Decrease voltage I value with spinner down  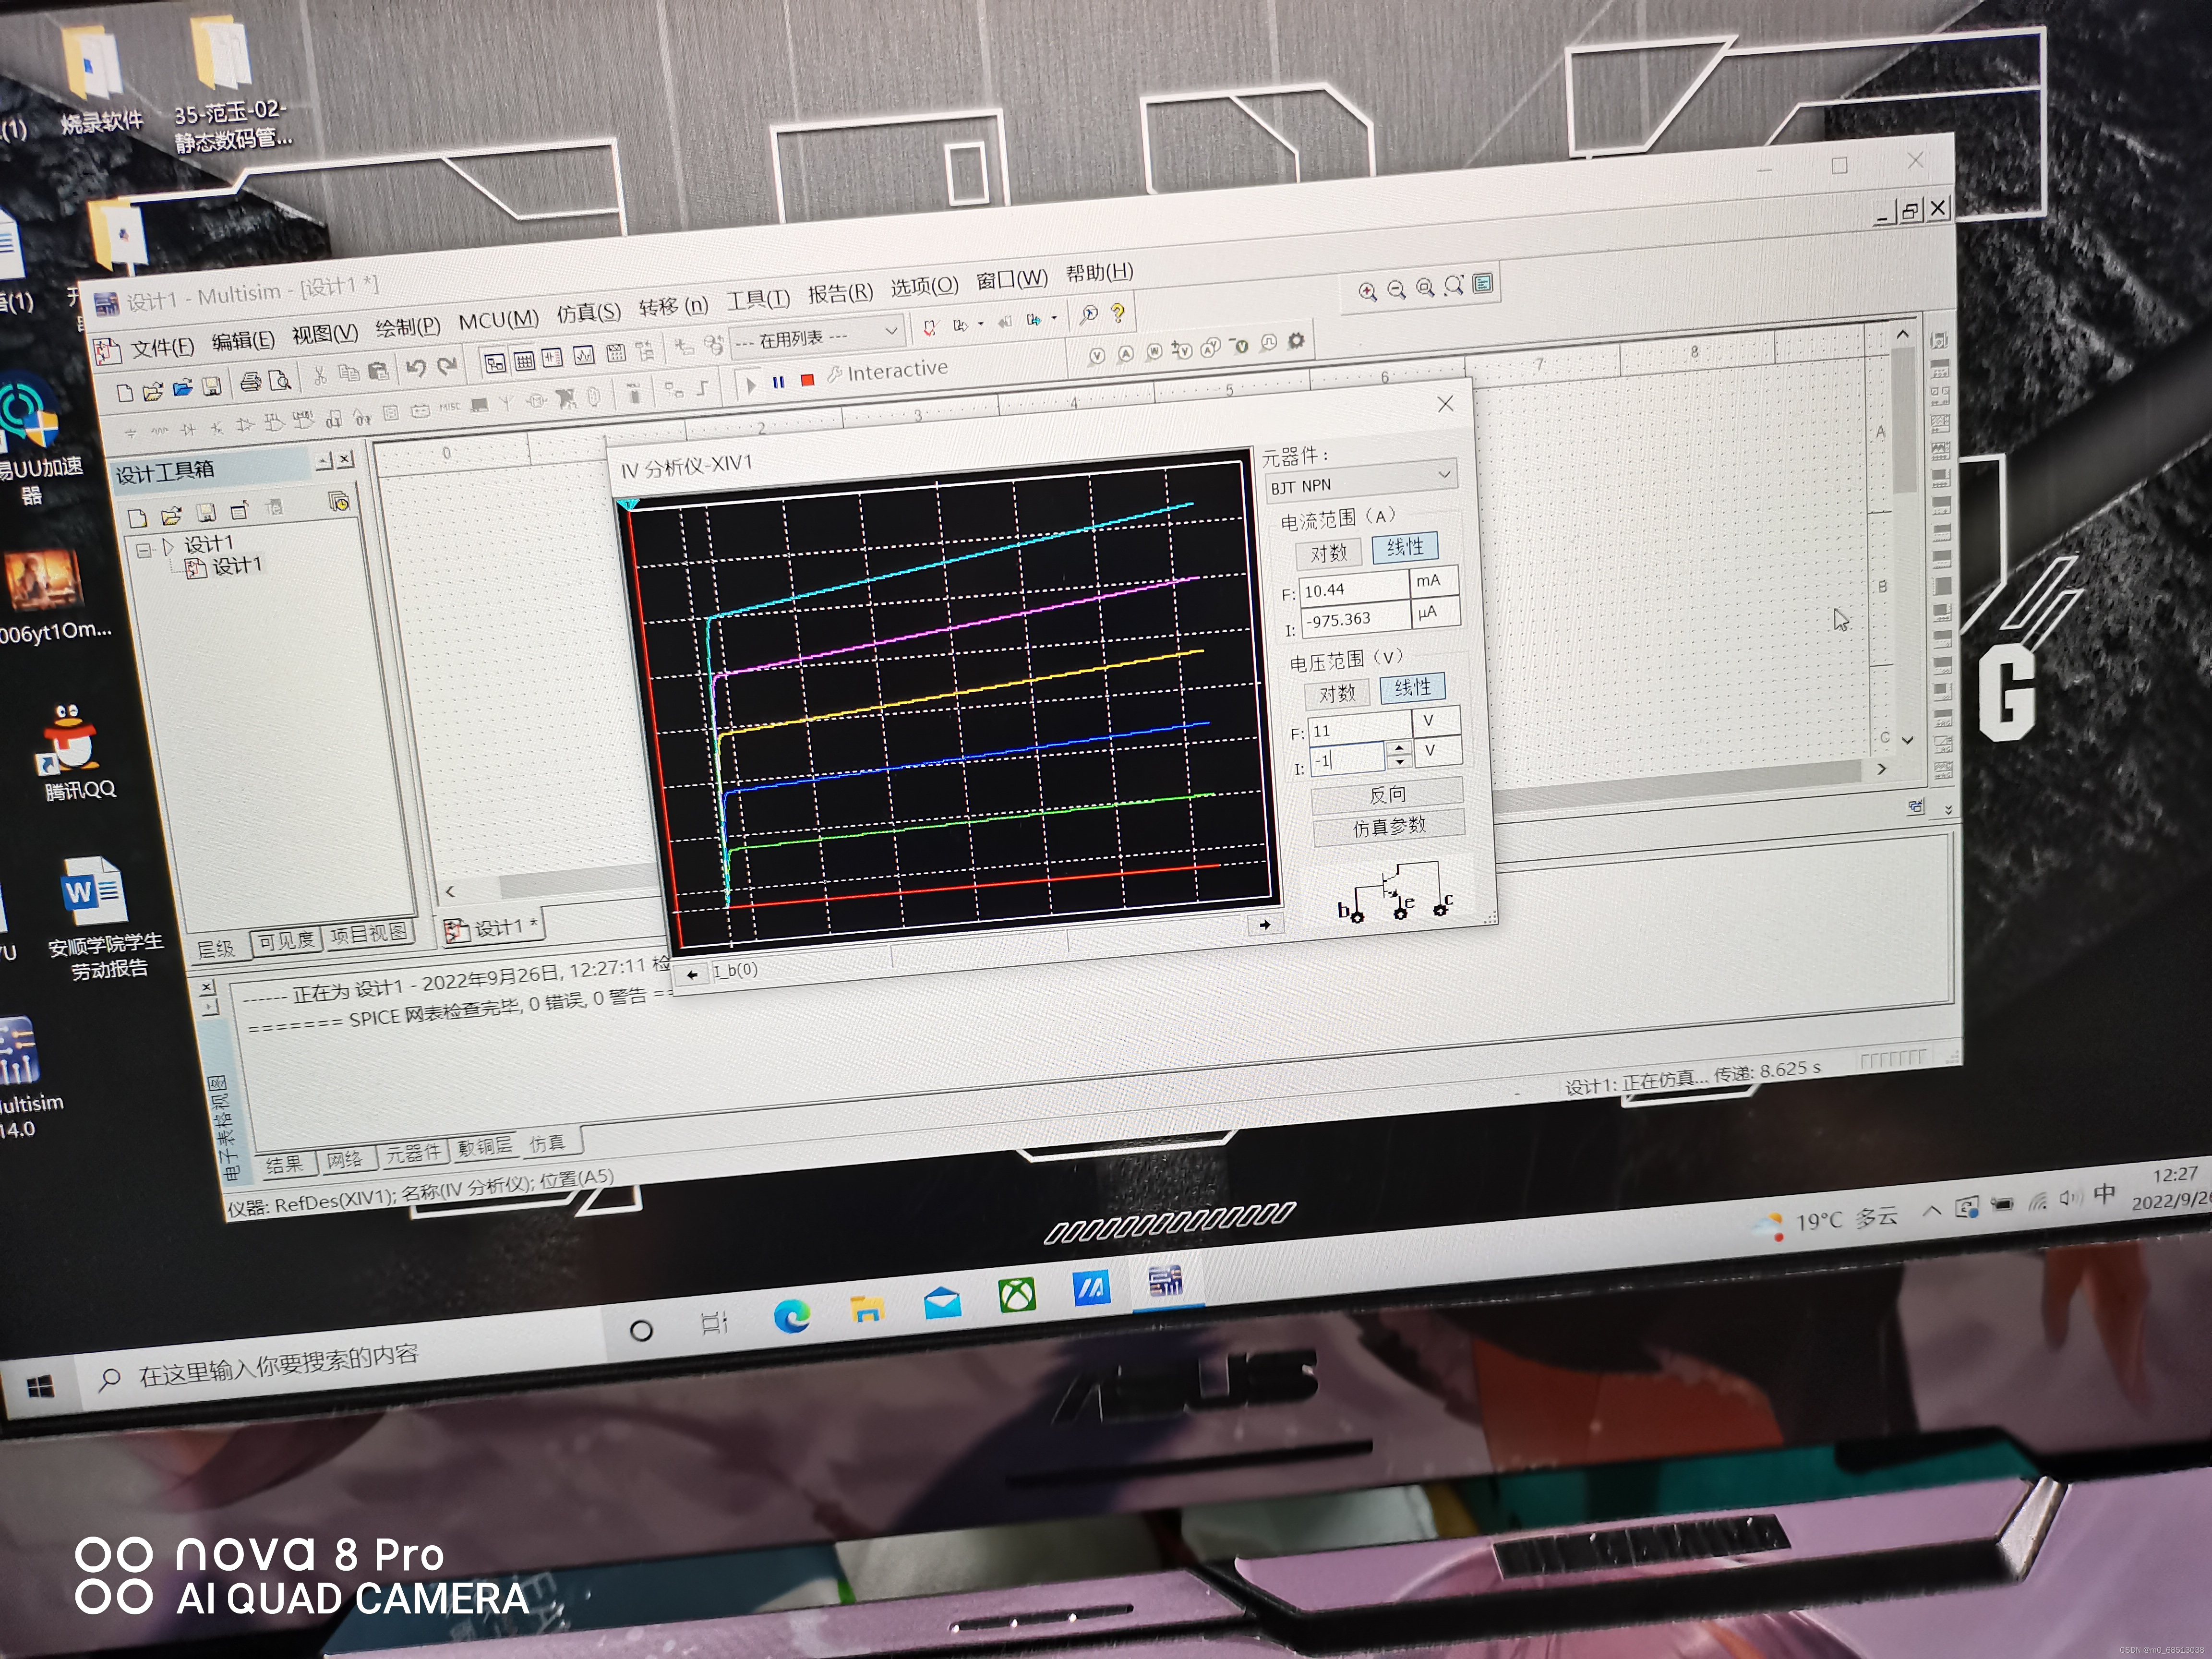[1400, 762]
